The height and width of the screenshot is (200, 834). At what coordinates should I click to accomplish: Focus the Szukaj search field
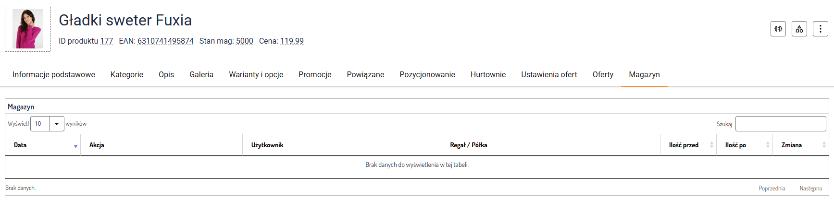tap(780, 124)
